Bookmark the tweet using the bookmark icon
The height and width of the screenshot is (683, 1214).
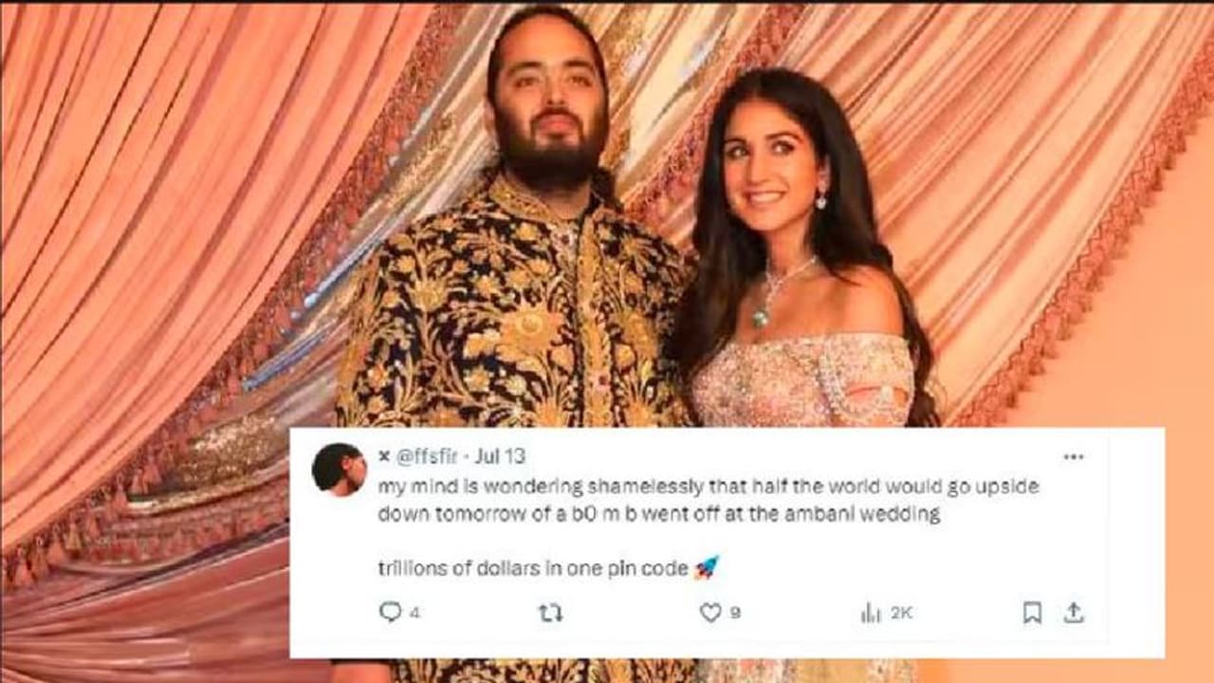(1032, 613)
